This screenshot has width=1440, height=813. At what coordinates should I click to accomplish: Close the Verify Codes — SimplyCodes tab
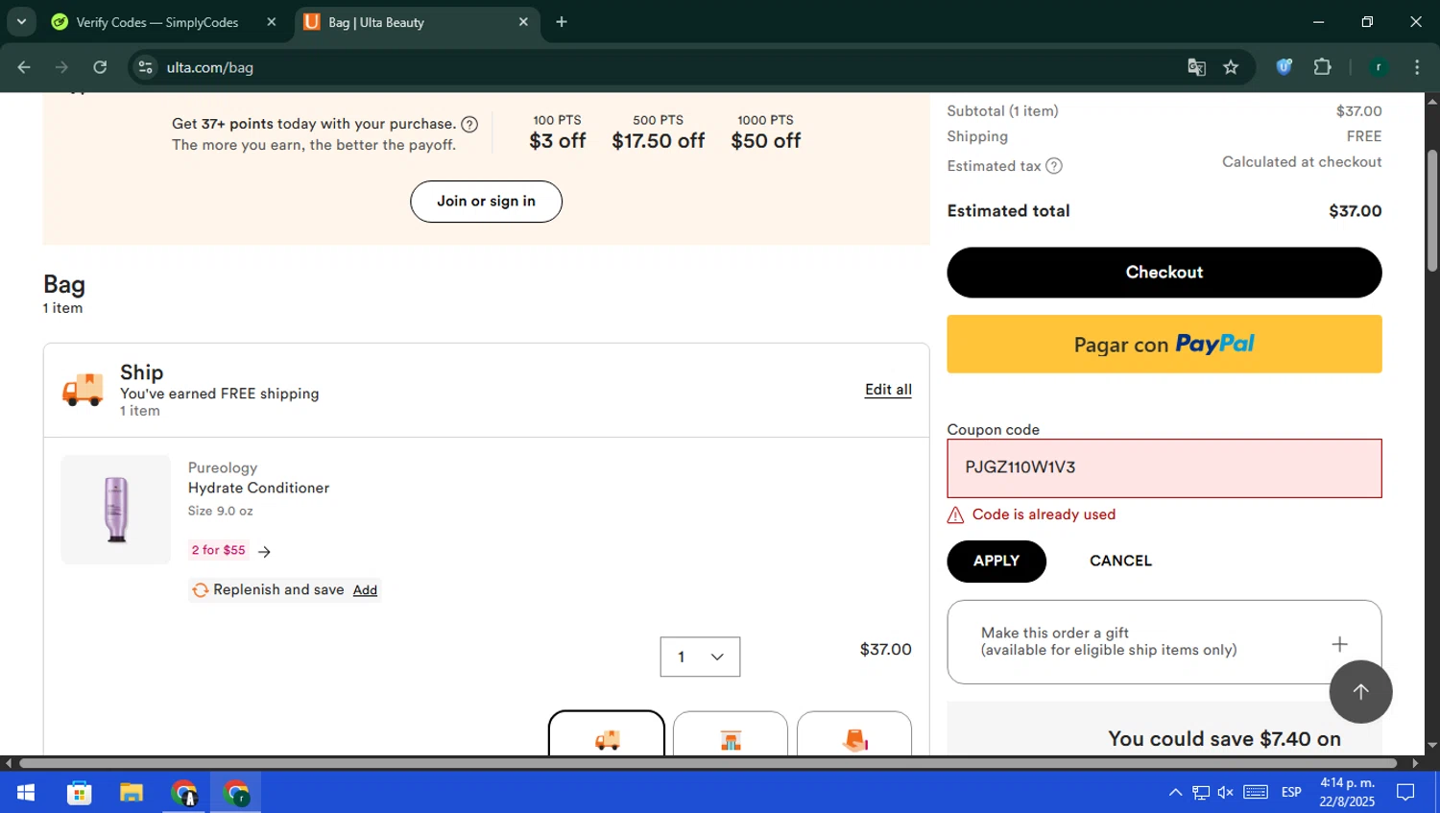pyautogui.click(x=272, y=22)
